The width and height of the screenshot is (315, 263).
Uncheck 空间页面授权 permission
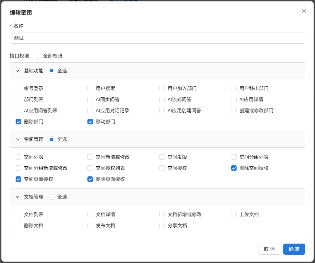[18, 179]
